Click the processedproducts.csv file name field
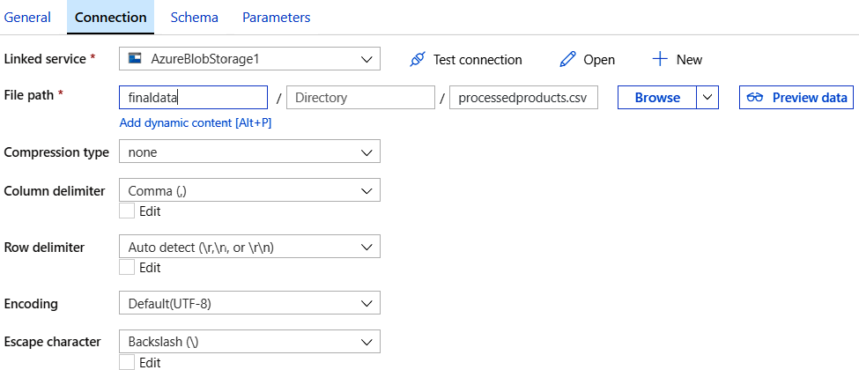This screenshot has width=859, height=370. [x=523, y=97]
